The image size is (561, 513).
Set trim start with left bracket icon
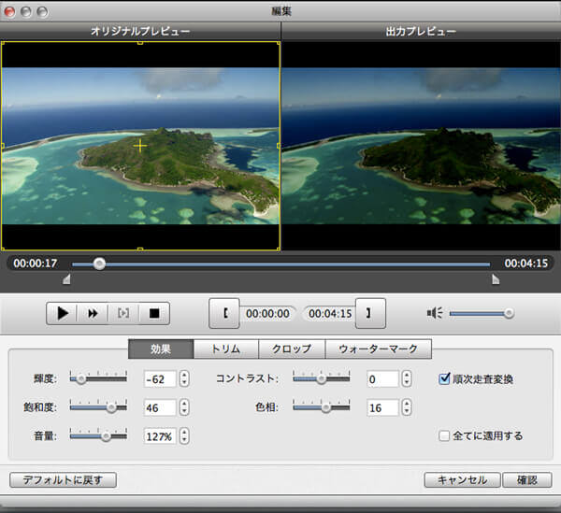coord(224,313)
